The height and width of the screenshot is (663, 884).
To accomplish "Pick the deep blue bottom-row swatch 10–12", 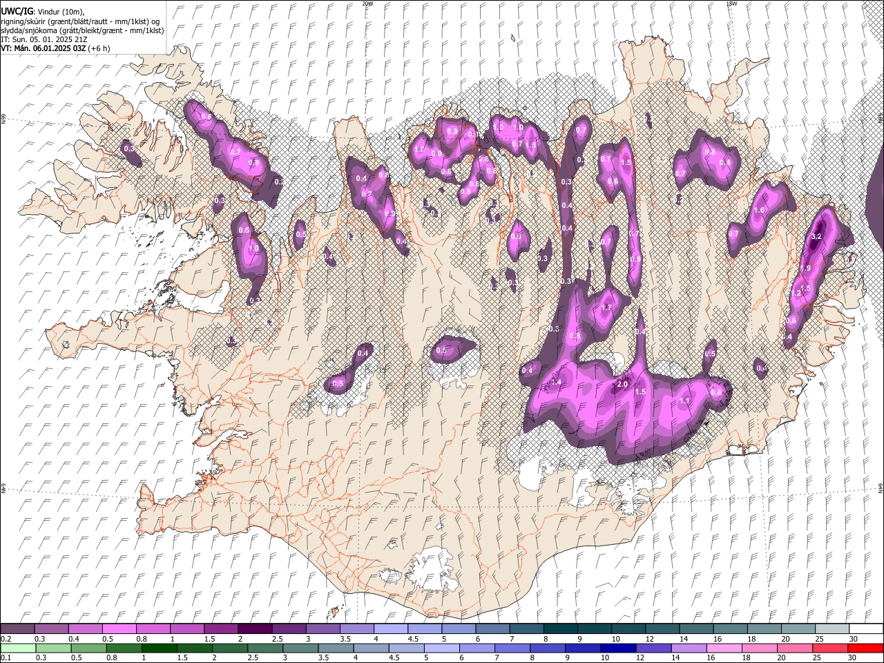I will [618, 648].
